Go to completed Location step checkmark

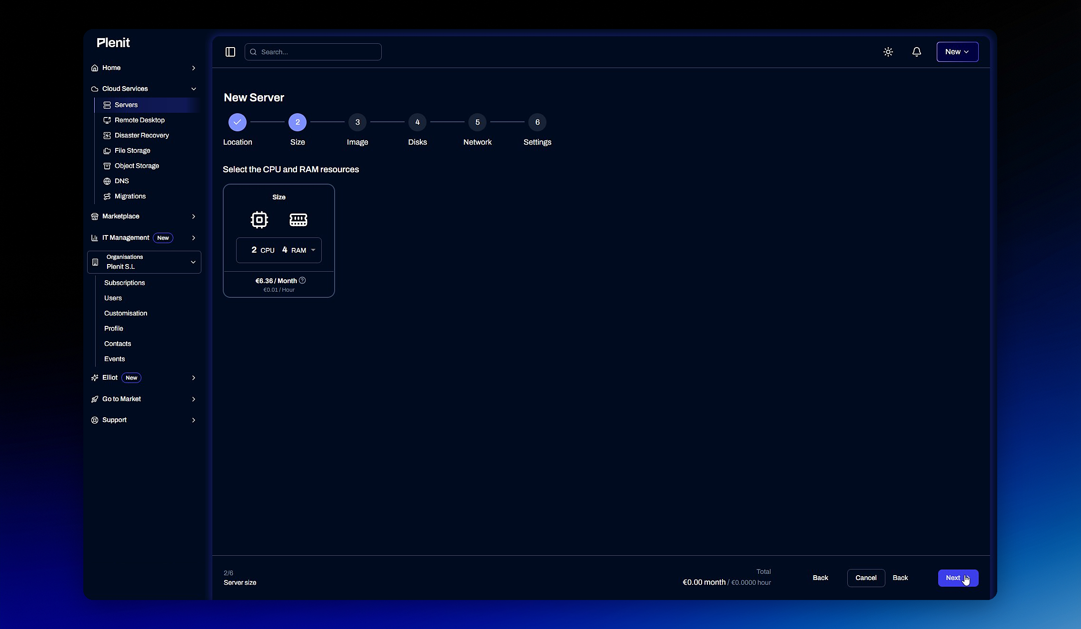[238, 122]
